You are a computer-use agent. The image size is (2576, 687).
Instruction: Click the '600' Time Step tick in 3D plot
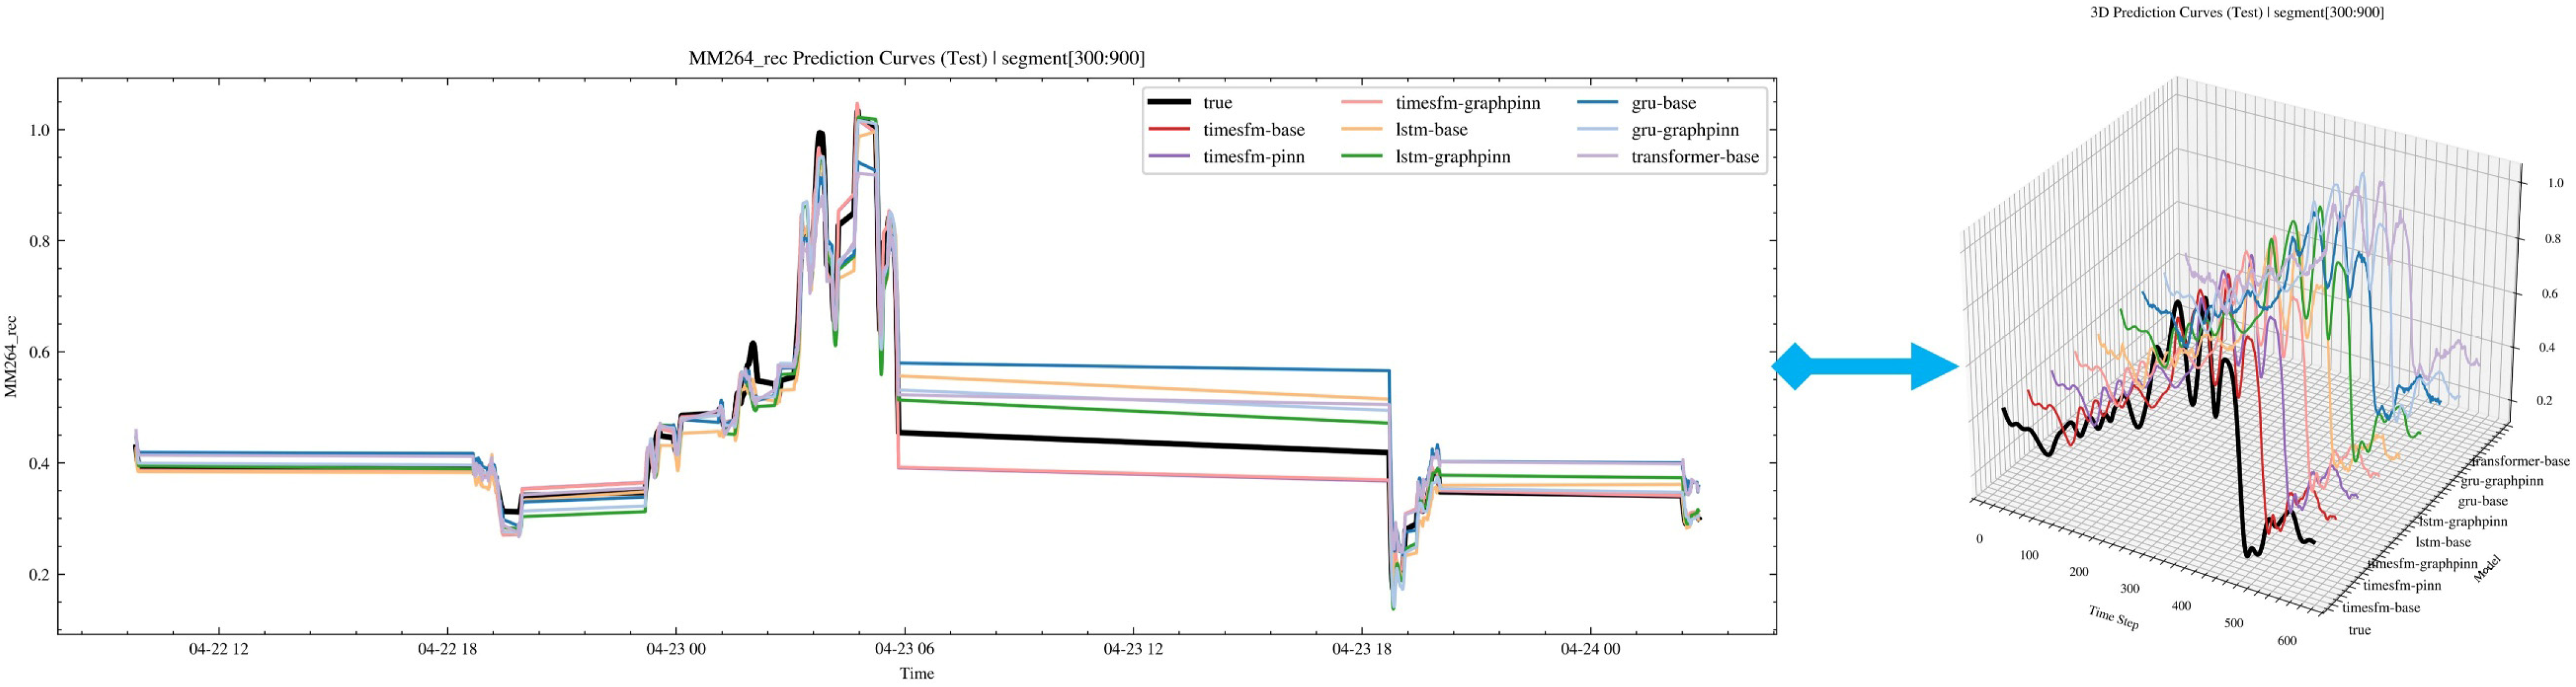pos(2286,641)
